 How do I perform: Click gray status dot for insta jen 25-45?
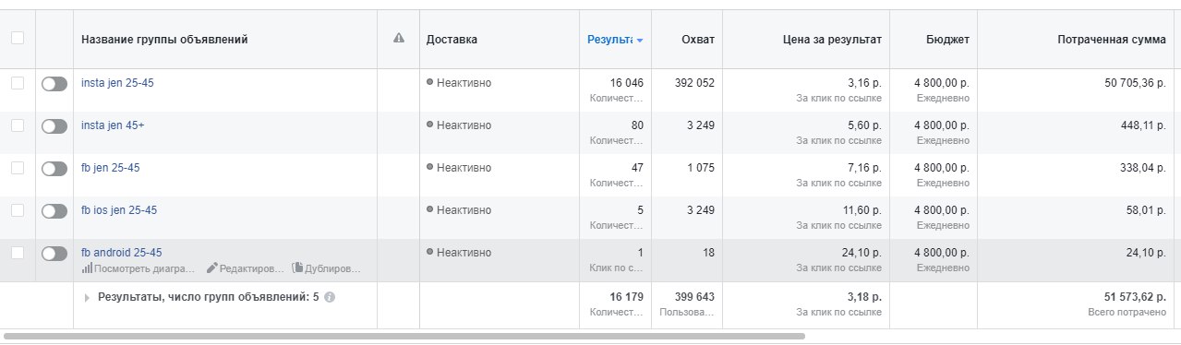[x=430, y=83]
